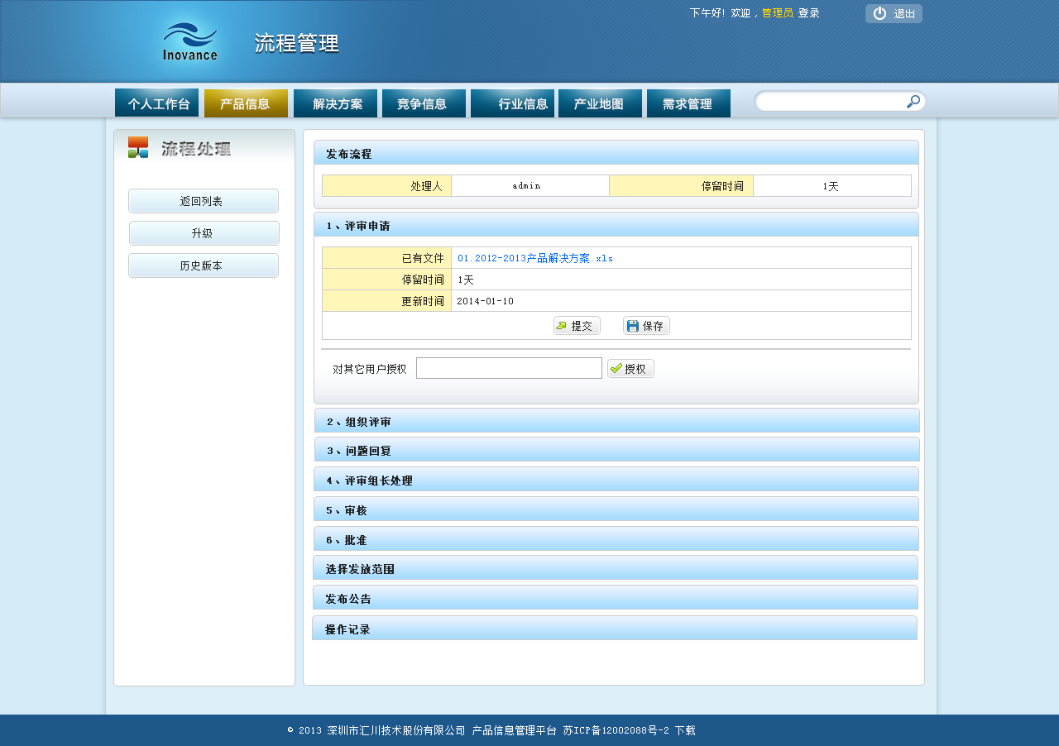Viewport: 1059px width, 746px height.
Task: Open the 产品信息 tab
Action: pos(246,103)
